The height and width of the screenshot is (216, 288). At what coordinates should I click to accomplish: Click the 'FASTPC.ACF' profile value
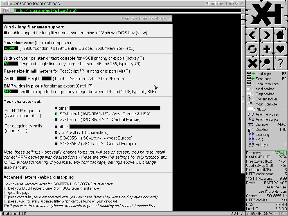click(275, 183)
